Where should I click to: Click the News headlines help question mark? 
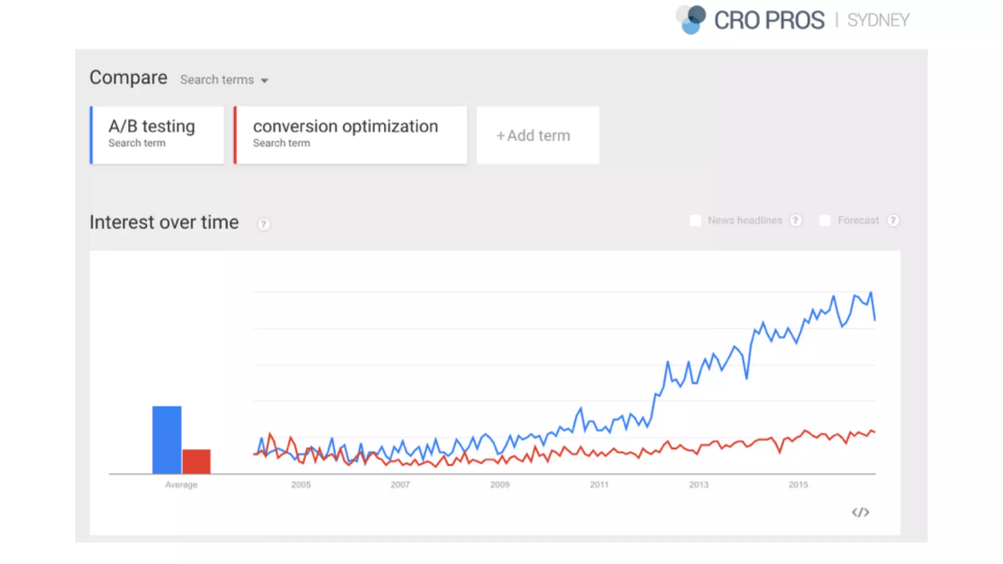[x=796, y=221]
